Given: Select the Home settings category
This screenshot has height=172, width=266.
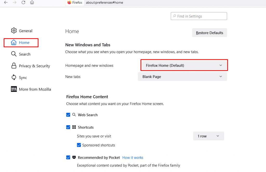Looking at the screenshot, I should [21, 43].
